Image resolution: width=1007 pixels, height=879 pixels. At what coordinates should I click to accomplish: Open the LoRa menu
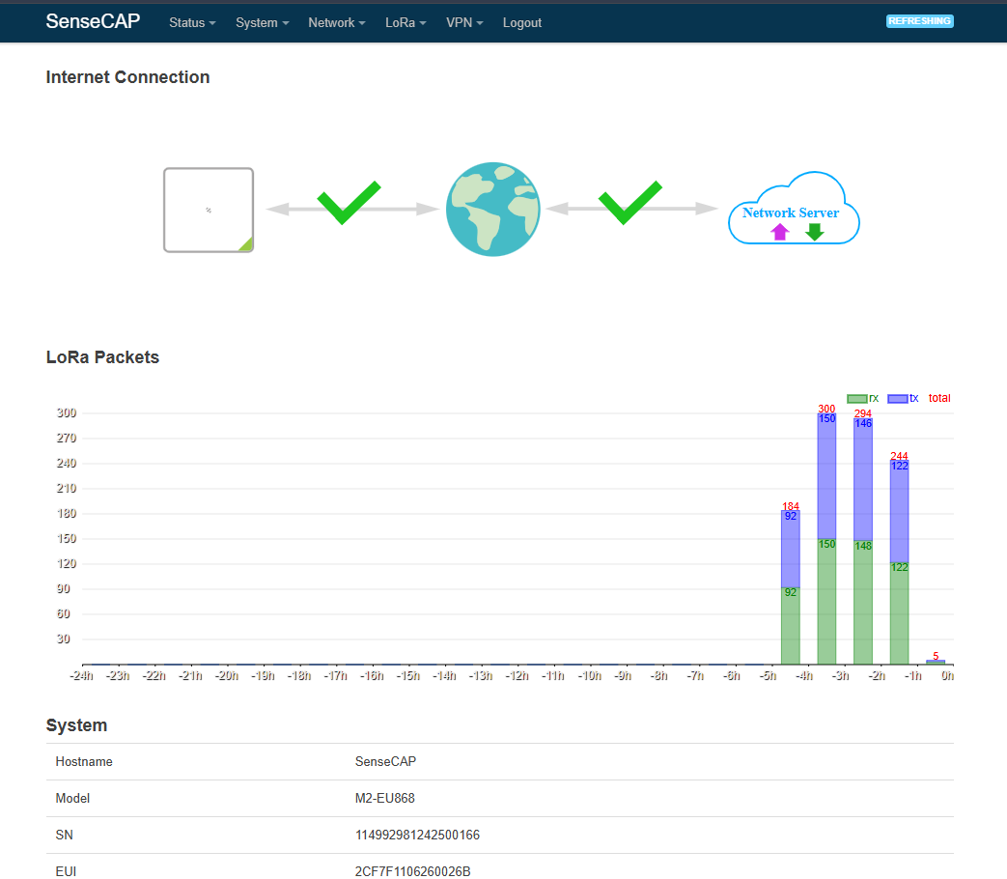[405, 22]
